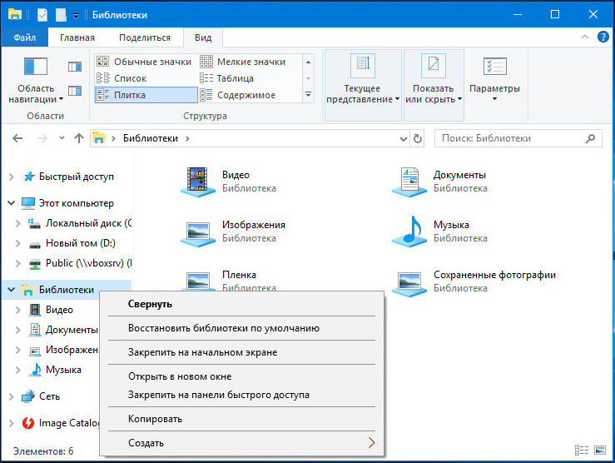Choose Открыть в новом окне from context menu
615x463 pixels.
(179, 376)
